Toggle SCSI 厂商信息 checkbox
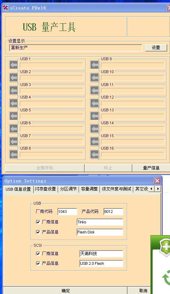 pyautogui.click(x=38, y=254)
